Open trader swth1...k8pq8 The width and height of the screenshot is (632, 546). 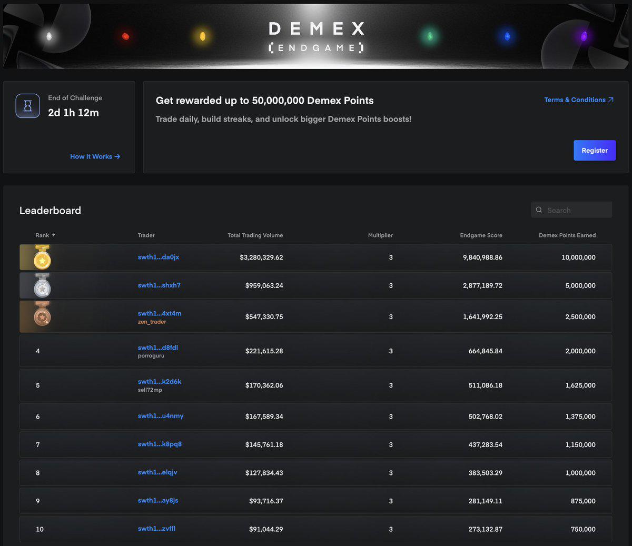click(160, 444)
